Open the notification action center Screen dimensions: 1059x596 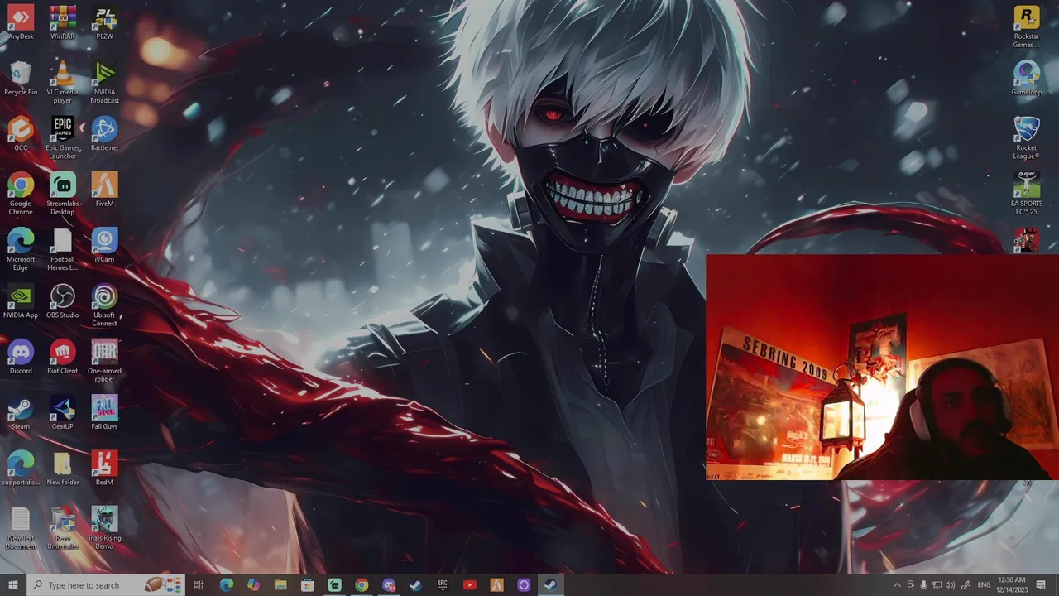pyautogui.click(x=1041, y=585)
